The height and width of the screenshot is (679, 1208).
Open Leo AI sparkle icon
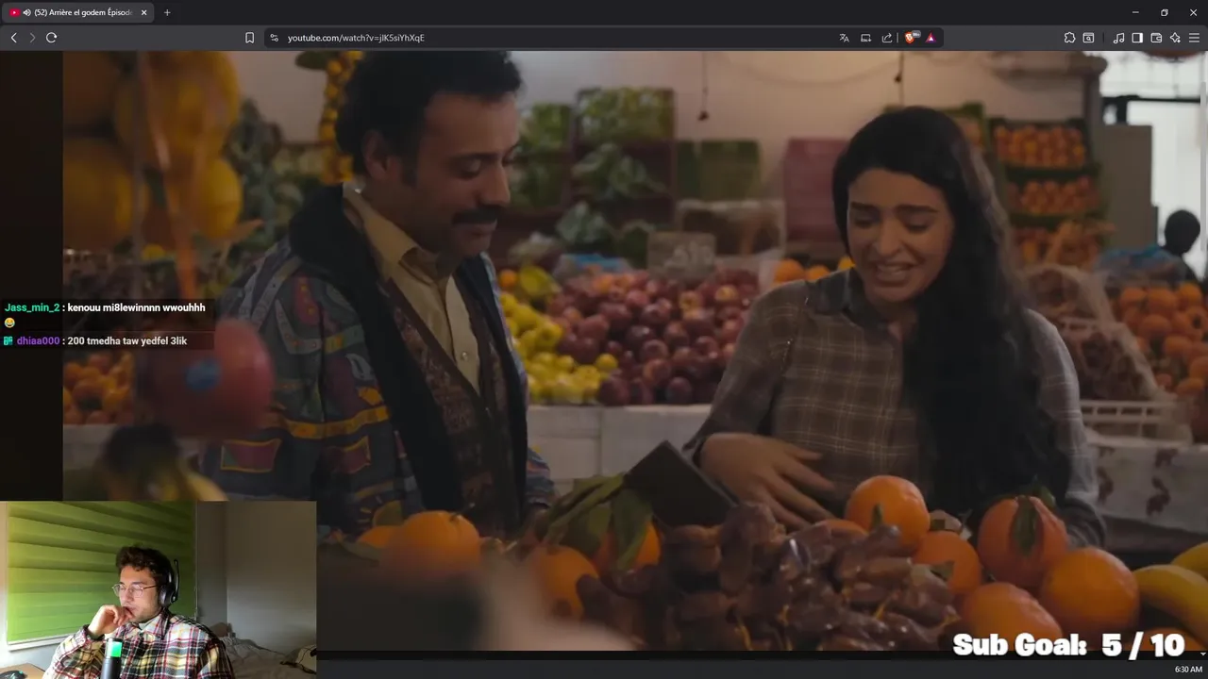pyautogui.click(x=1175, y=38)
